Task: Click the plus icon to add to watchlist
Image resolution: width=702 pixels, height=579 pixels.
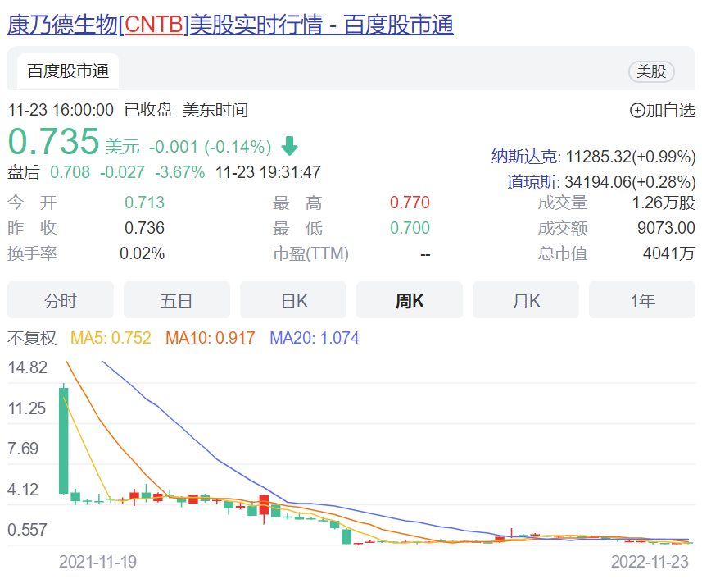Action: point(636,111)
